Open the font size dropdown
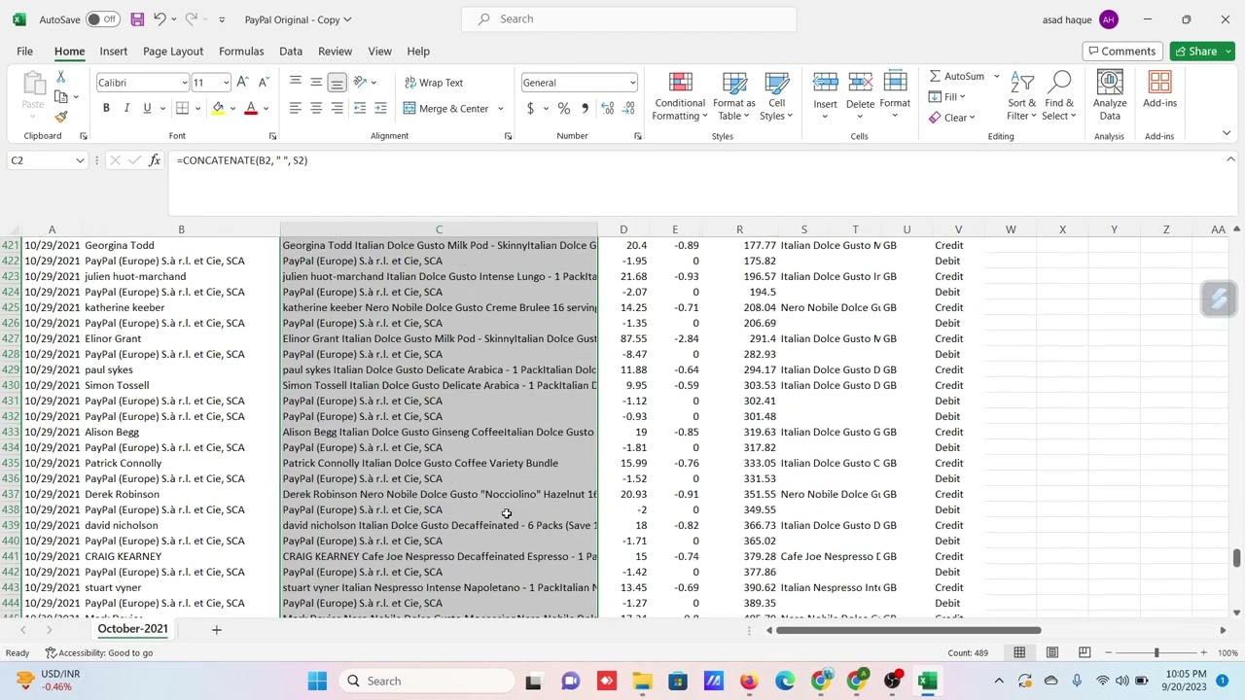 [226, 83]
